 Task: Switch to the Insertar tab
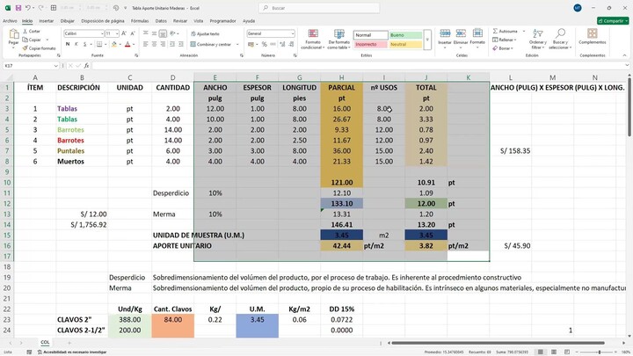coord(47,20)
